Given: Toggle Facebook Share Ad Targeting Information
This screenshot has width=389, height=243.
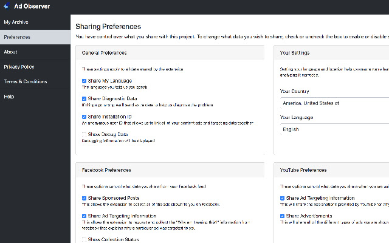Looking at the screenshot, I should [x=84, y=216].
